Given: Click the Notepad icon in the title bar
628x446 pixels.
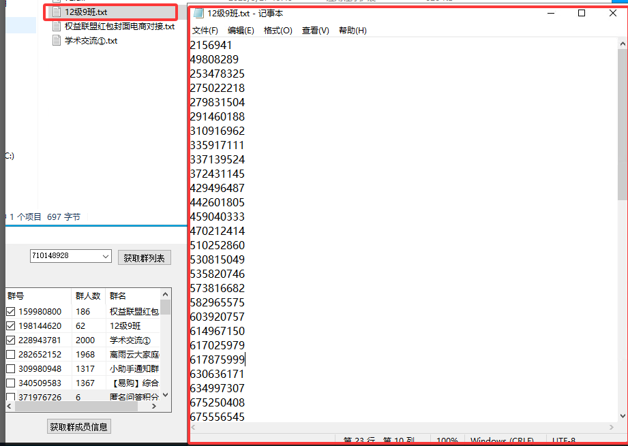Looking at the screenshot, I should 198,13.
